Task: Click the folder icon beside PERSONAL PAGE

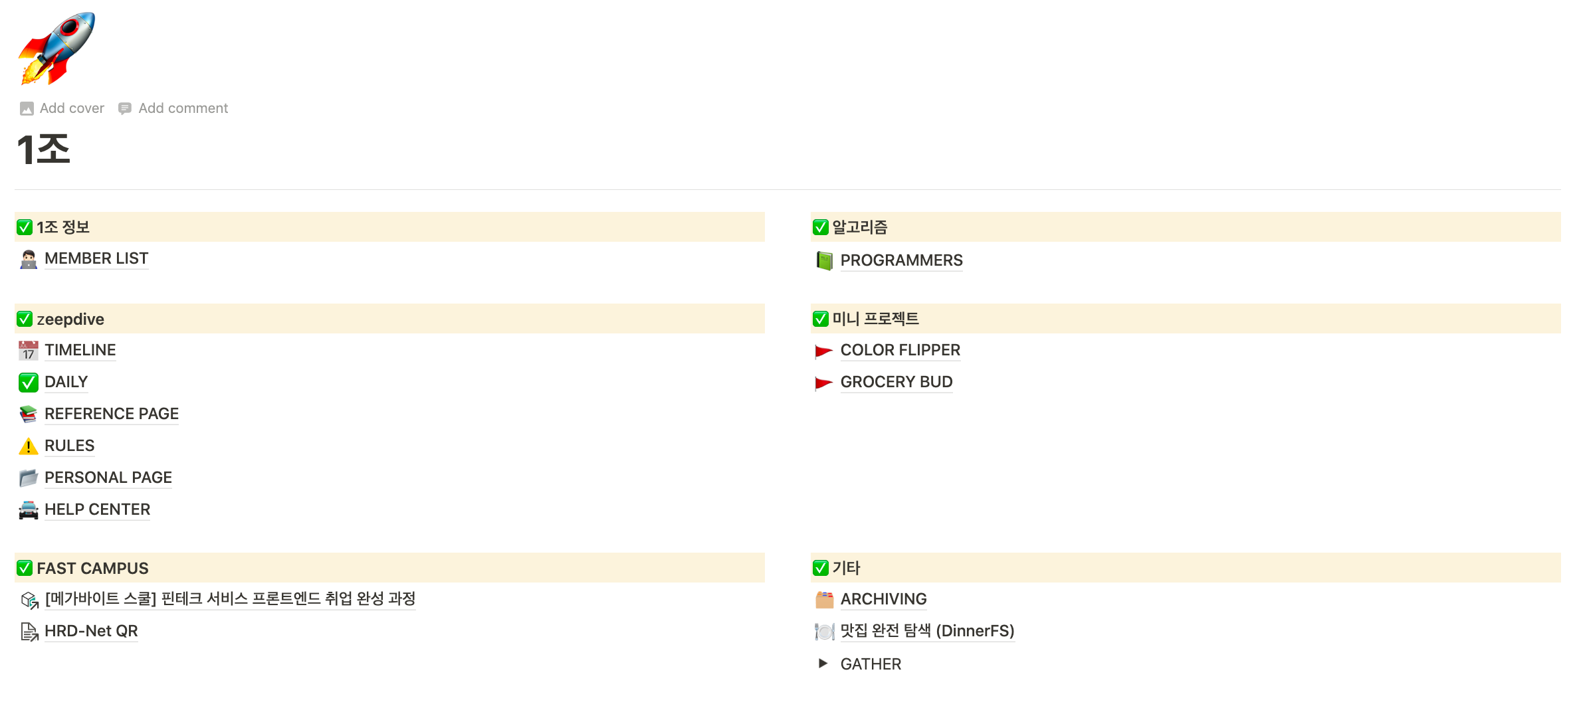Action: click(28, 478)
